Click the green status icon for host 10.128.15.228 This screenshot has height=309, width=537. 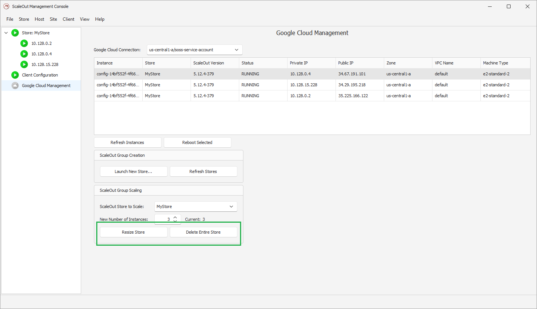point(24,64)
